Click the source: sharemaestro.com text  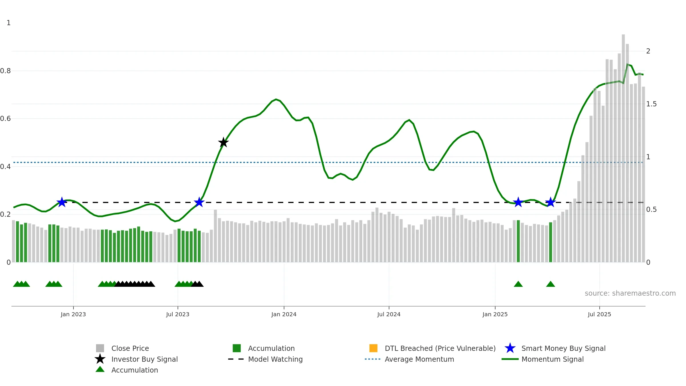[630, 293]
